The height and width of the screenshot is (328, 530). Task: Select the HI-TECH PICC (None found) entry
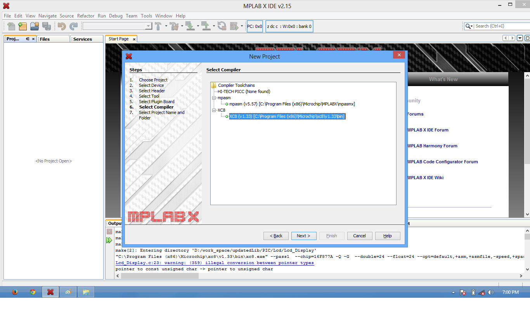(x=244, y=92)
